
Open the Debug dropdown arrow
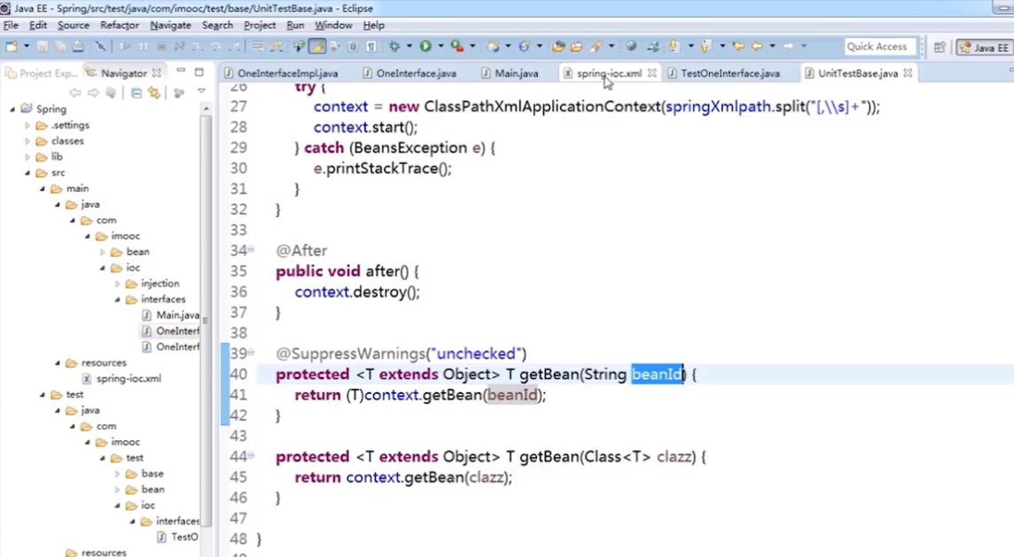(409, 46)
